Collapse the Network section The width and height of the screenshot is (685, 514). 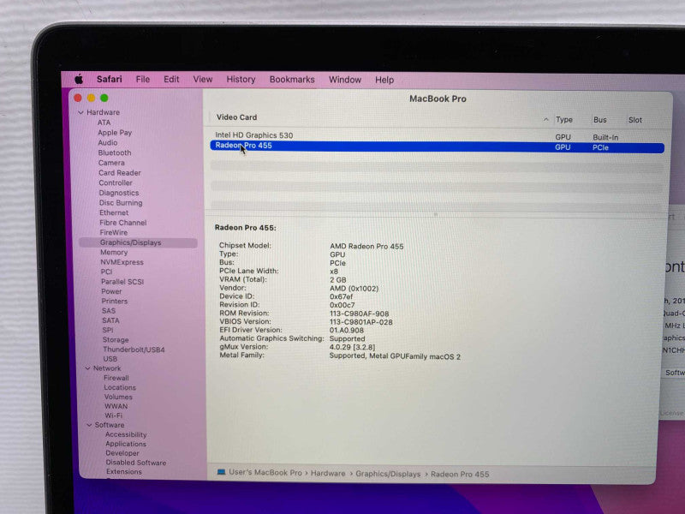pyautogui.click(x=87, y=368)
